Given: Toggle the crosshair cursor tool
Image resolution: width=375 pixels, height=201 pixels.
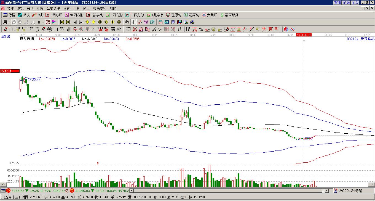Looking at the screenshot, I should tap(133, 22).
